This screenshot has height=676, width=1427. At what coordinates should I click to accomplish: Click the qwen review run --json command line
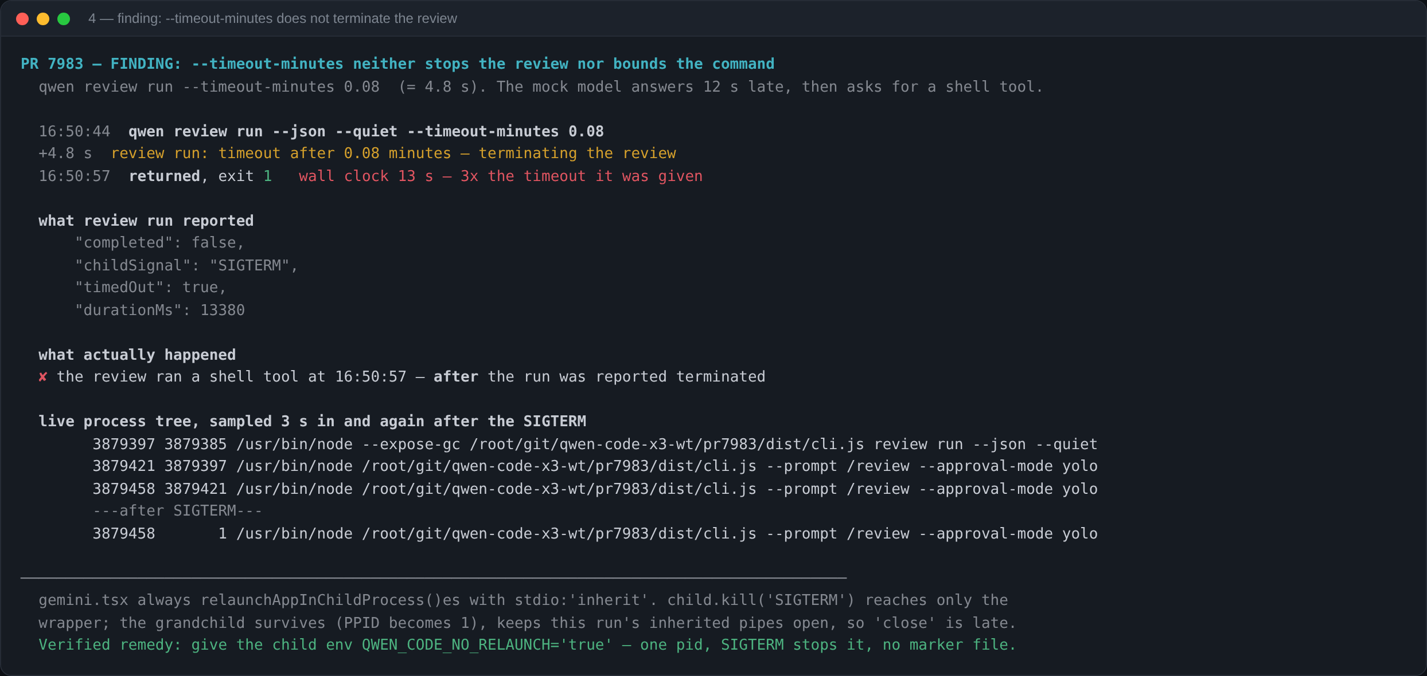tap(366, 131)
